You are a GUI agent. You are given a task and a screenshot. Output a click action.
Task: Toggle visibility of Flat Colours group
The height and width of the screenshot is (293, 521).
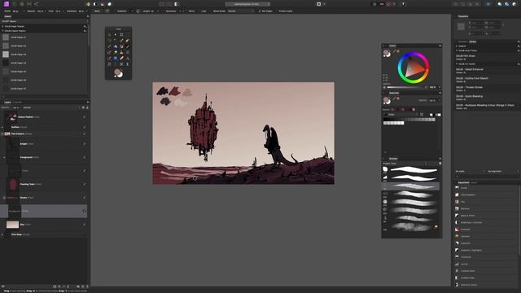click(84, 133)
